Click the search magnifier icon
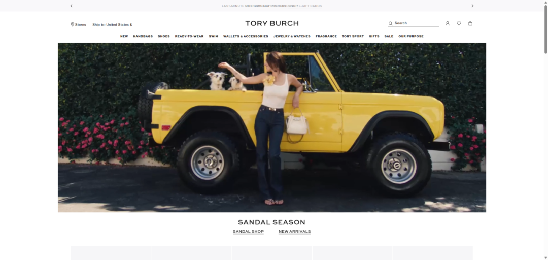 click(x=390, y=23)
